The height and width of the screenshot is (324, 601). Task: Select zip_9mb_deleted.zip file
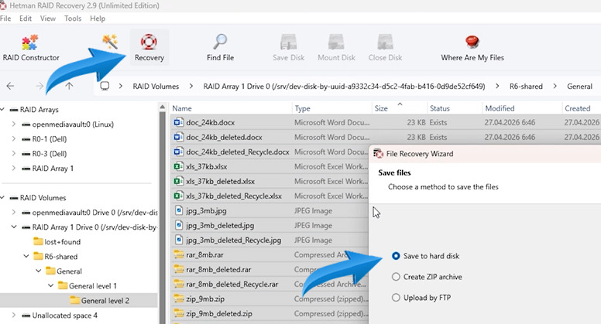pos(219,314)
